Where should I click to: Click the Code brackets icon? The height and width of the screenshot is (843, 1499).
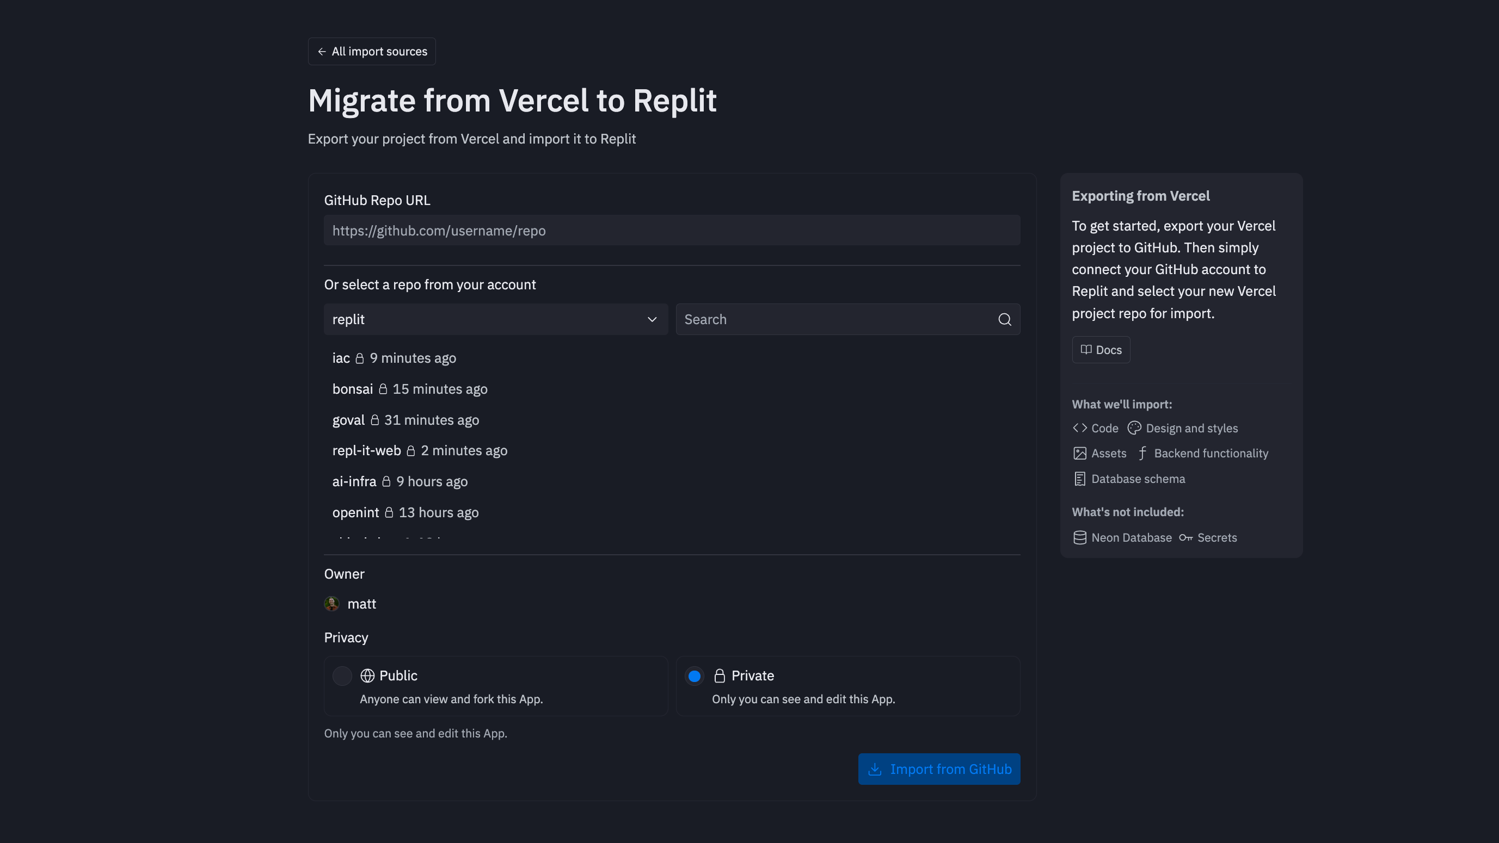click(1079, 428)
